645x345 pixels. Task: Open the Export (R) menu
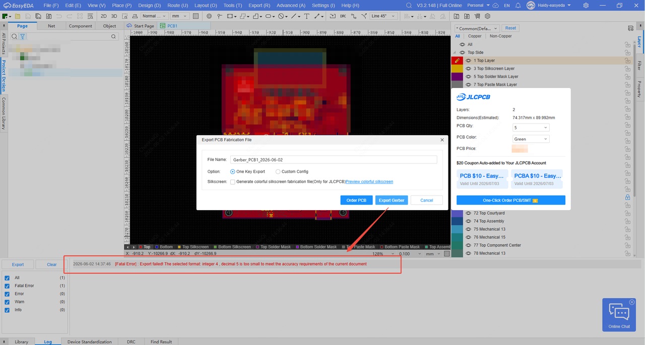pyautogui.click(x=259, y=5)
